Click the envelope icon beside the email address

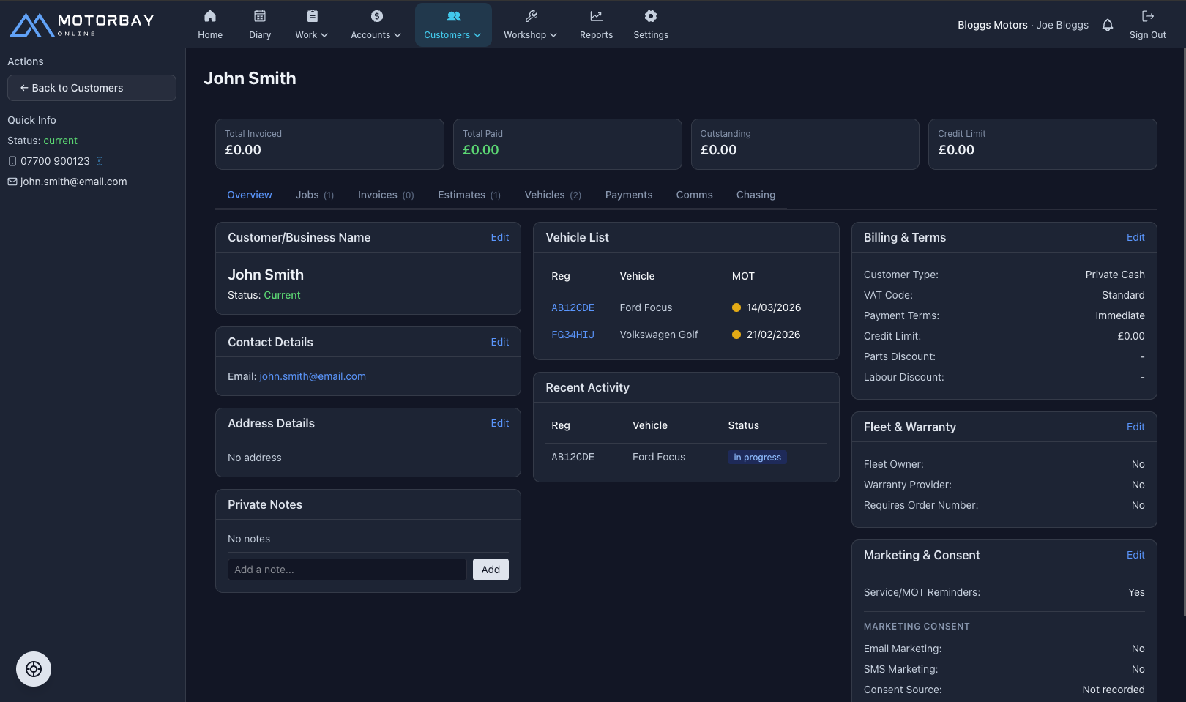click(x=12, y=182)
